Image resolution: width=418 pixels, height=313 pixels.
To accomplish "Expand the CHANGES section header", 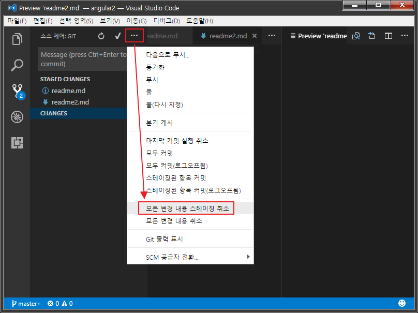I will (x=54, y=113).
